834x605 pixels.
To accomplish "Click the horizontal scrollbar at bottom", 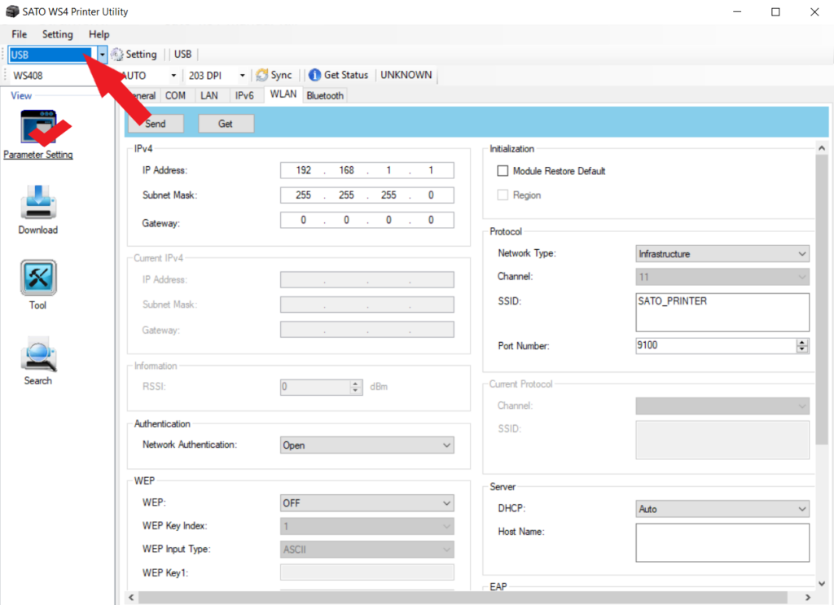I will [463, 598].
